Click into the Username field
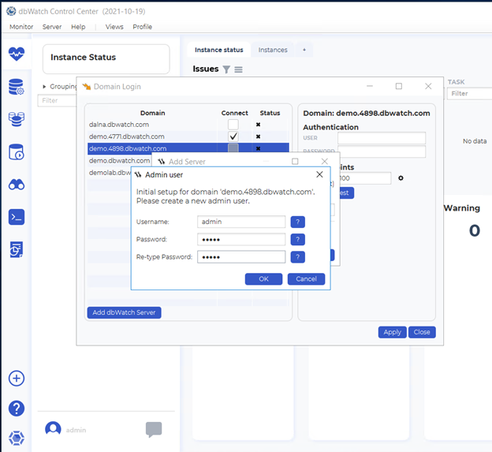This screenshot has width=492, height=452. pyautogui.click(x=241, y=222)
